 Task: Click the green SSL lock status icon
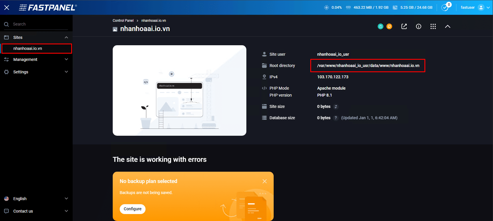coord(381,26)
